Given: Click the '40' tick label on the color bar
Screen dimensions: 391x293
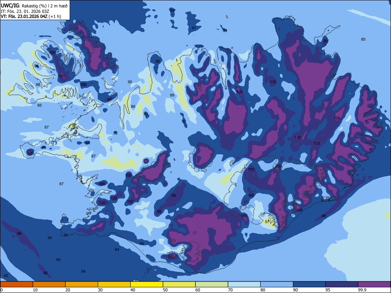Looking at the screenshot, I should 133,290.
